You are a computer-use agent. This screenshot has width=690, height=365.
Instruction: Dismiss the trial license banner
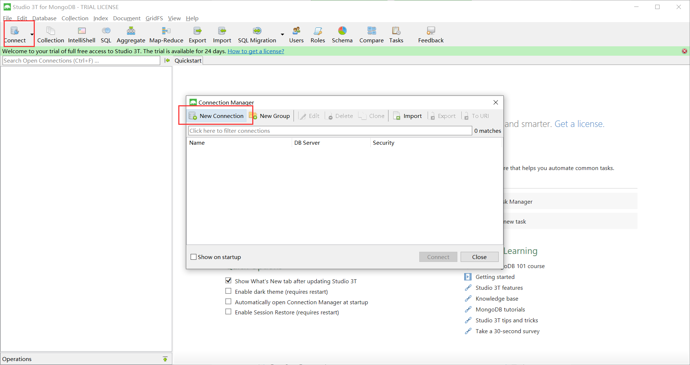[685, 51]
